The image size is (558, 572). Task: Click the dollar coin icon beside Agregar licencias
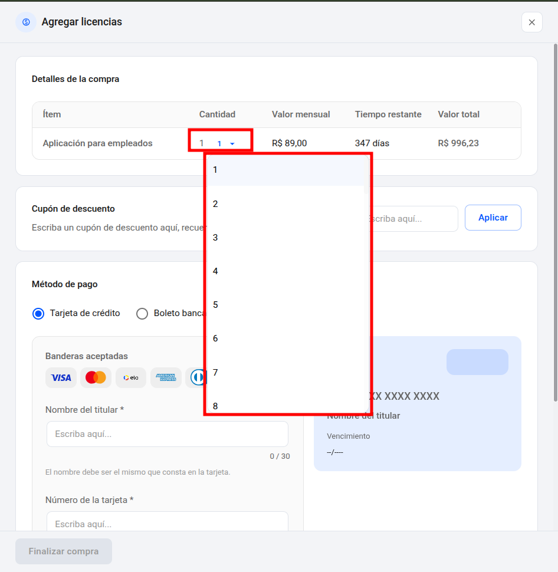(x=26, y=22)
